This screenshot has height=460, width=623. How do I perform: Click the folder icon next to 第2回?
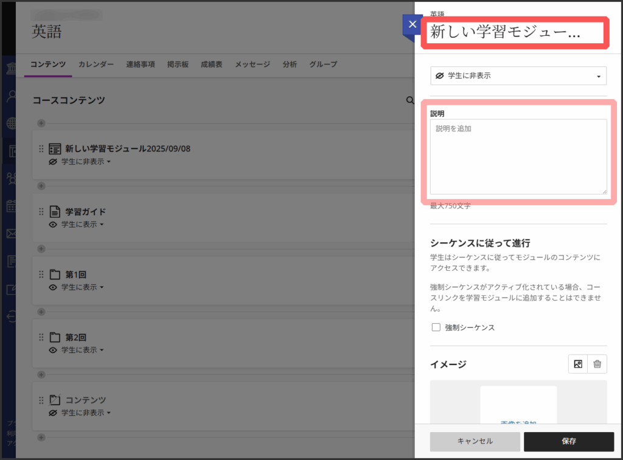click(x=55, y=337)
